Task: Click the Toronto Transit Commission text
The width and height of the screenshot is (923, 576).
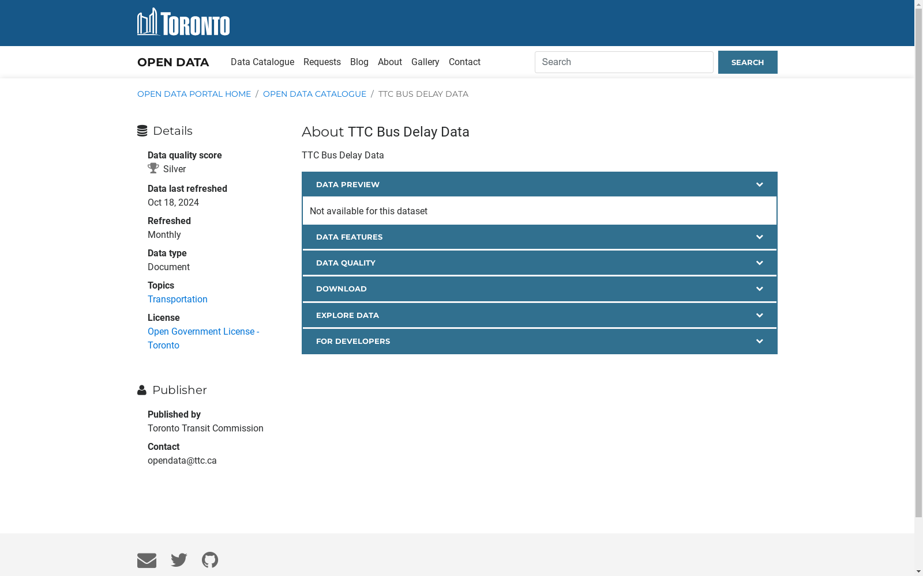Action: coord(205,429)
